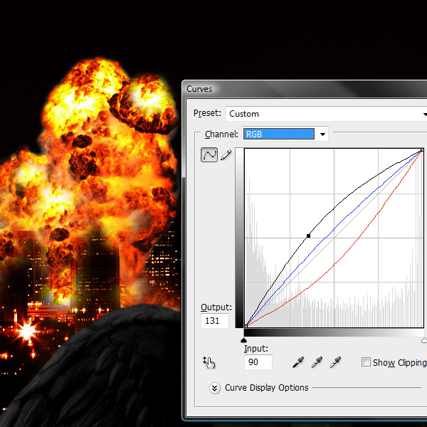This screenshot has width=427, height=427.
Task: Pick the black point eyedropper
Action: pyautogui.click(x=298, y=362)
